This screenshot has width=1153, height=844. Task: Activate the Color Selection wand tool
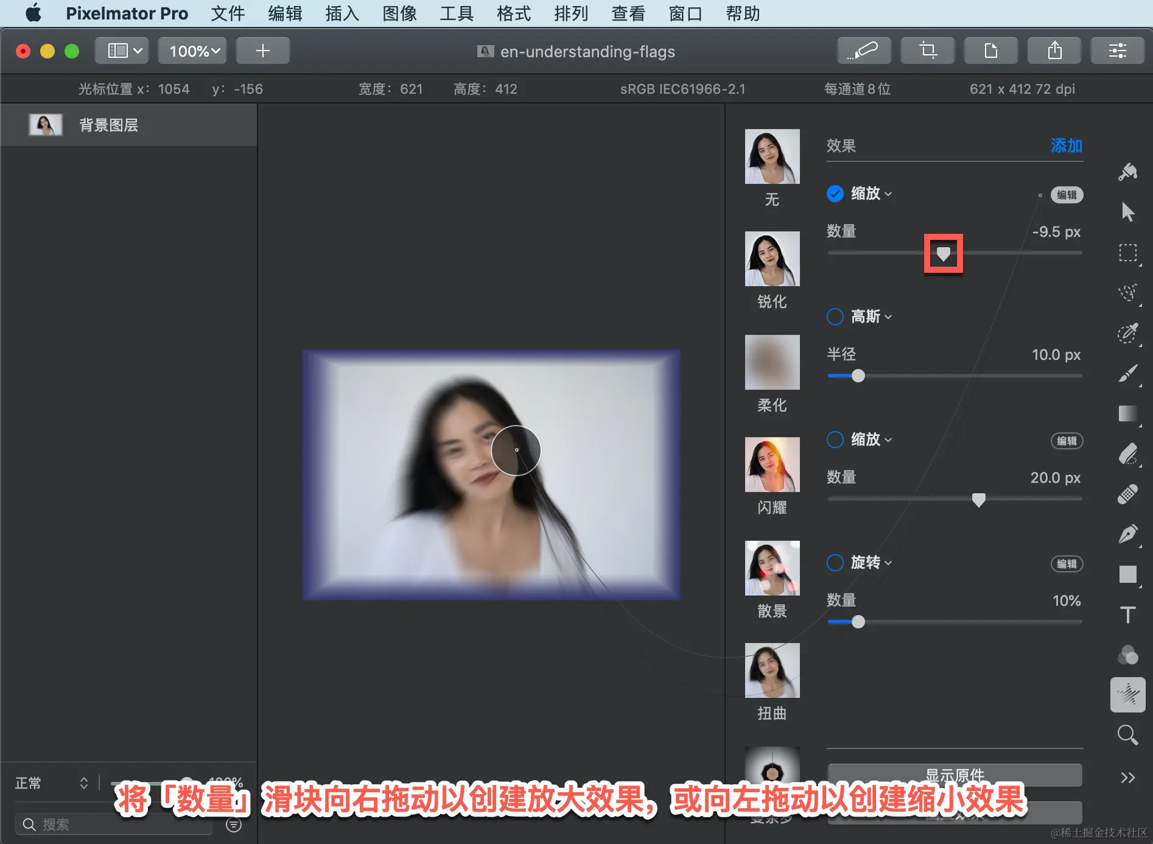(1127, 333)
